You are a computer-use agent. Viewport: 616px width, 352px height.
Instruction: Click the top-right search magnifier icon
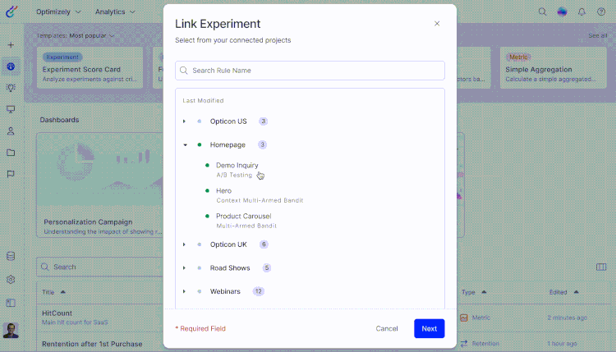542,12
